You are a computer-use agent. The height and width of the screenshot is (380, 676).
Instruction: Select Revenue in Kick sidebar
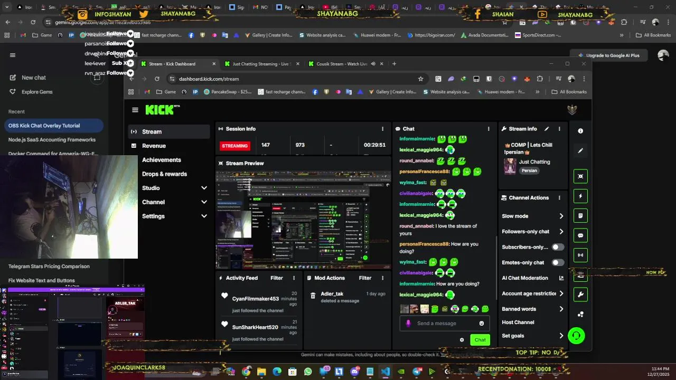tap(169, 146)
